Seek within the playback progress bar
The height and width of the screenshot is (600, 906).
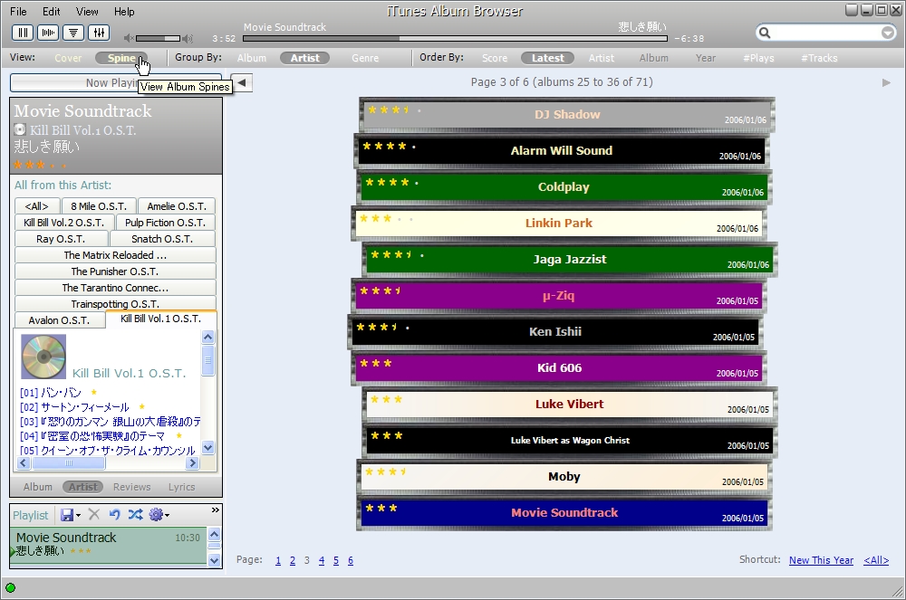click(x=456, y=39)
